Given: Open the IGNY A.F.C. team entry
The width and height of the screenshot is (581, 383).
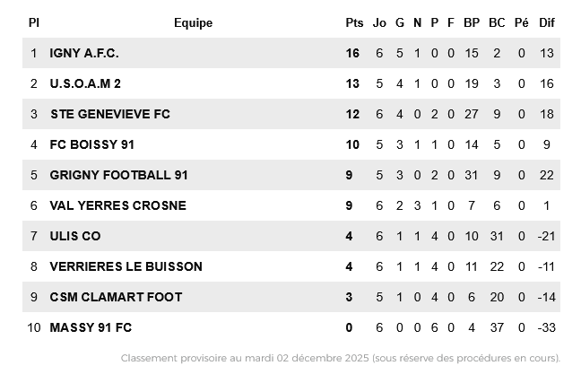Looking at the screenshot, I should coord(84,53).
